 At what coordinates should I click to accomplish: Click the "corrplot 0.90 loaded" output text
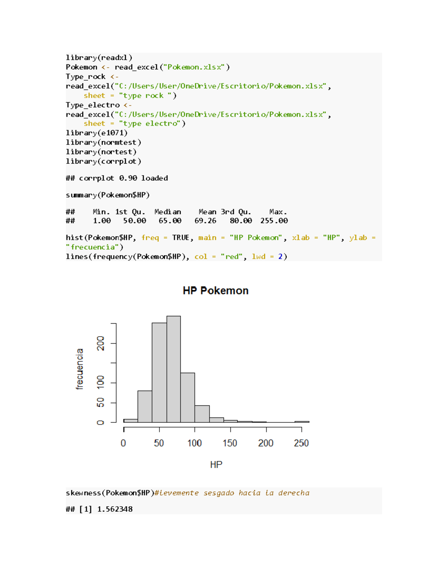[123, 178]
